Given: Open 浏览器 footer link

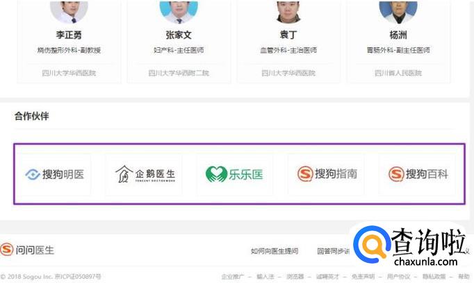Looking at the screenshot, I should tap(295, 276).
